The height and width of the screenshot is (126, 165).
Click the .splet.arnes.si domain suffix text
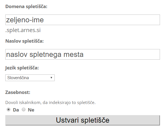[x=23, y=30]
